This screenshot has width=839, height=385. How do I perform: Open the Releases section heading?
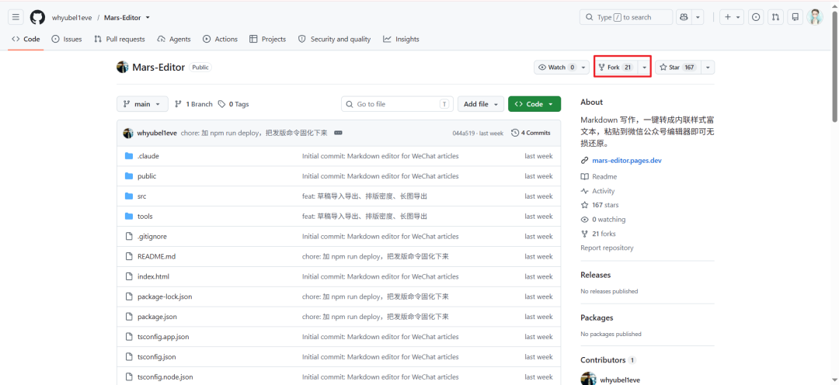click(x=596, y=275)
